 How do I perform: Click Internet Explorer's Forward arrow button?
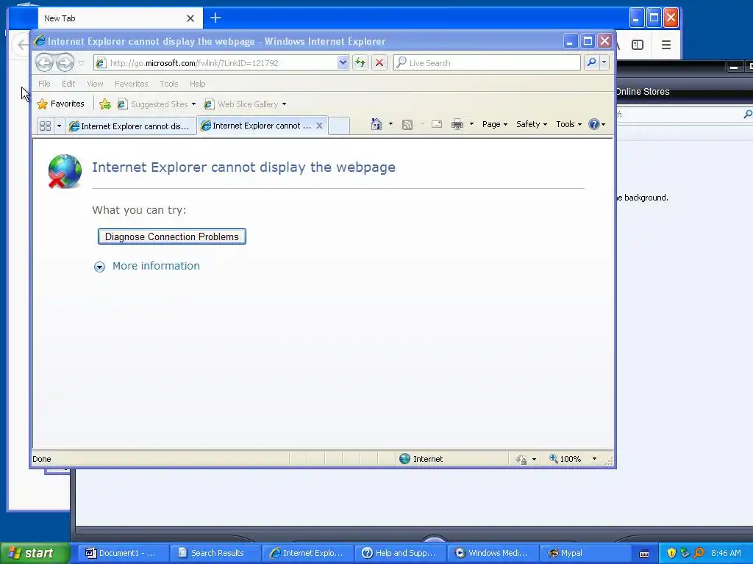pyautogui.click(x=65, y=62)
